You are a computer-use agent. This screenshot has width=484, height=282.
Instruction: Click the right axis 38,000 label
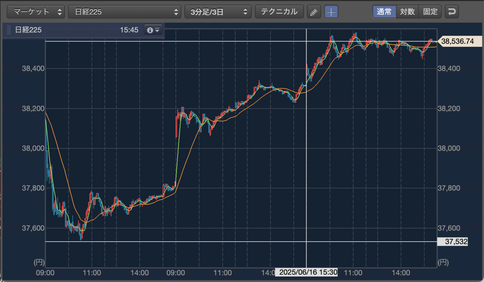(x=449, y=148)
